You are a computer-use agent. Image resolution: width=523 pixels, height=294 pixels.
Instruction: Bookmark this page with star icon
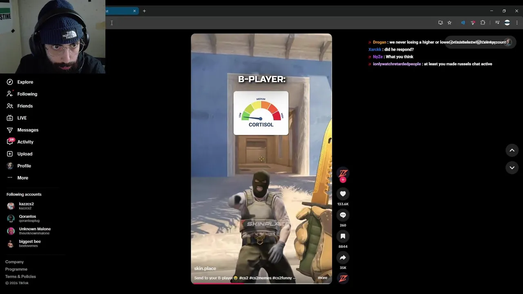(449, 23)
